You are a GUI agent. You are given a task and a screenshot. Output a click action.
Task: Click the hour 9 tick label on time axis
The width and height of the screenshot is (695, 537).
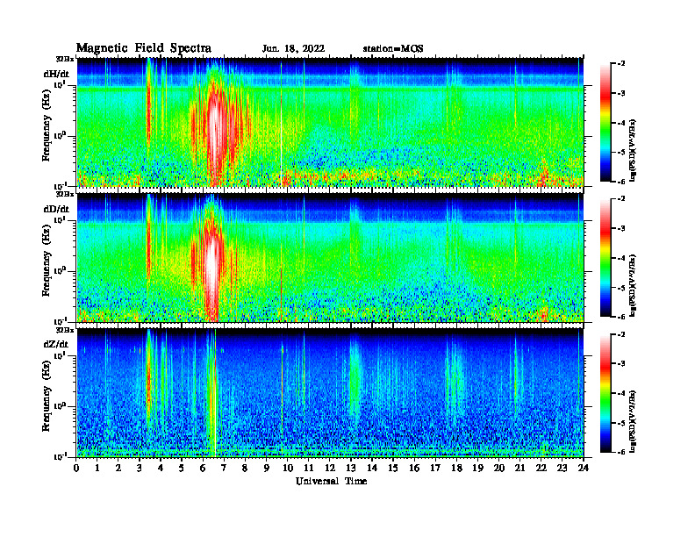point(267,469)
